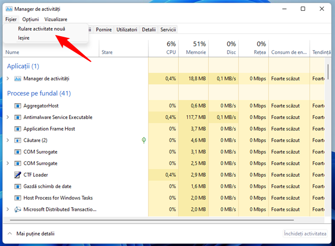Select the Procese pe fundal (41) heading

click(x=39, y=94)
